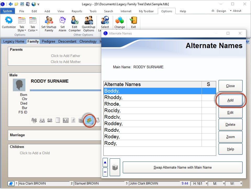Click the Add button in Alternate Names

[x=230, y=100]
